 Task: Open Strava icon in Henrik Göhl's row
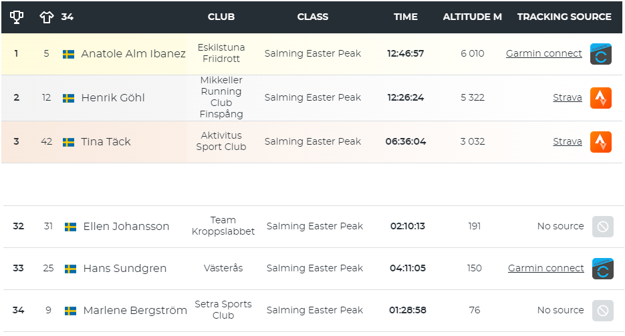(x=601, y=98)
